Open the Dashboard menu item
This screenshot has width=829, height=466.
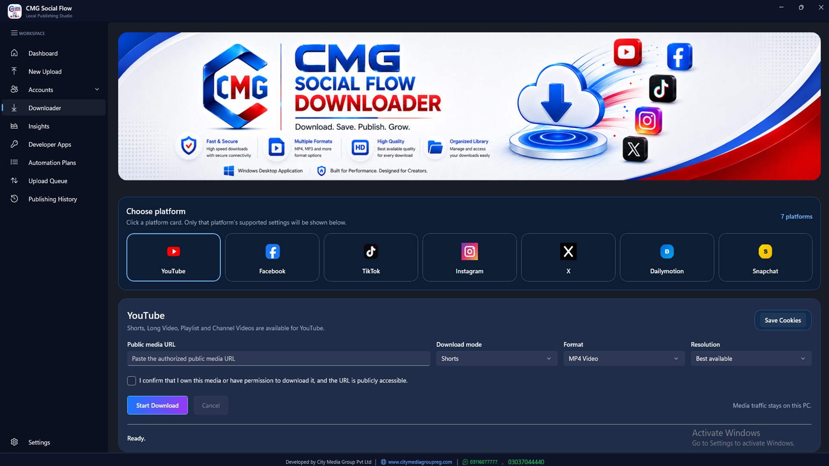[x=54, y=53]
